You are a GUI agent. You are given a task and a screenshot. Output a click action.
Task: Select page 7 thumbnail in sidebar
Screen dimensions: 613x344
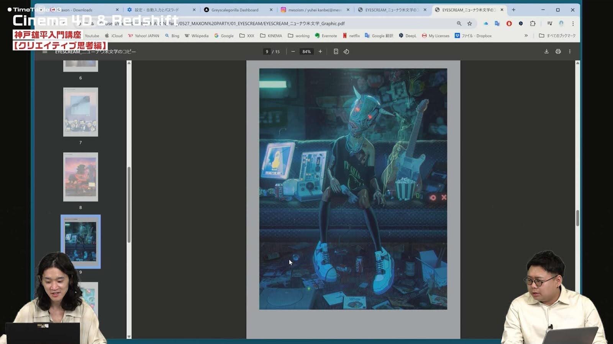pos(80,112)
